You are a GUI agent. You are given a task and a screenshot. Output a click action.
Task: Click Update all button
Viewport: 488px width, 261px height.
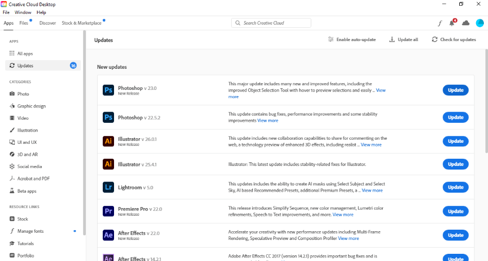(x=404, y=40)
